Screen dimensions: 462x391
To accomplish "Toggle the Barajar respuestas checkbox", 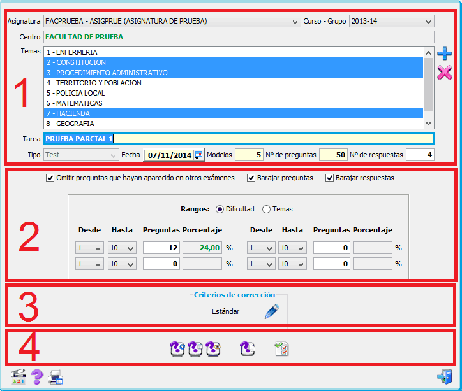I will 330,178.
